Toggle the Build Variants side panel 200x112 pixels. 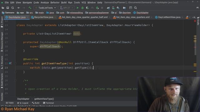[2, 81]
